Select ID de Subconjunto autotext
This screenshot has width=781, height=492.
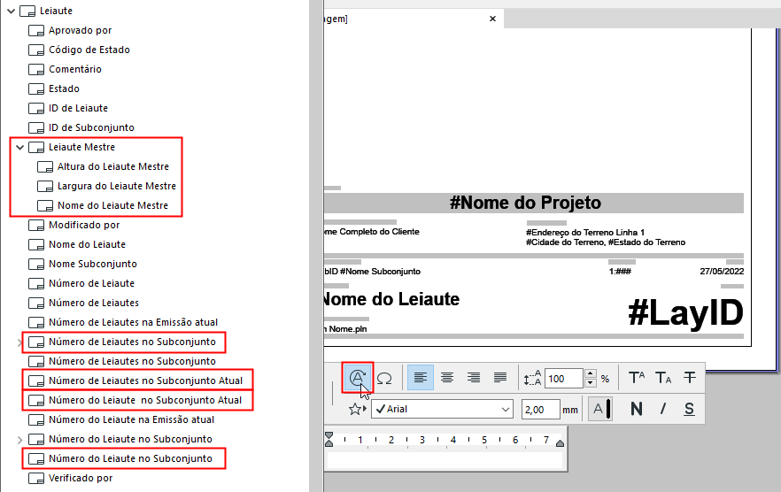click(91, 127)
